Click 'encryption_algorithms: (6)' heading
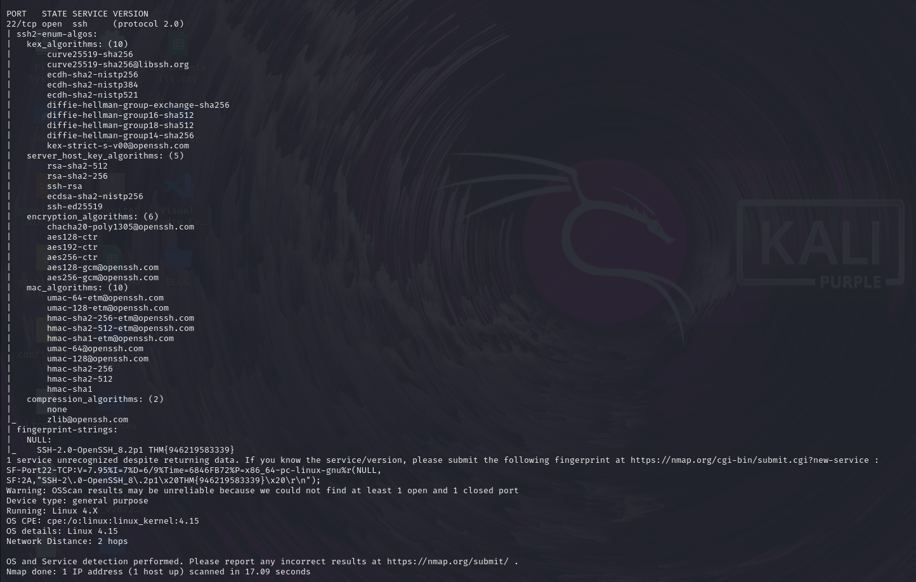 click(93, 217)
